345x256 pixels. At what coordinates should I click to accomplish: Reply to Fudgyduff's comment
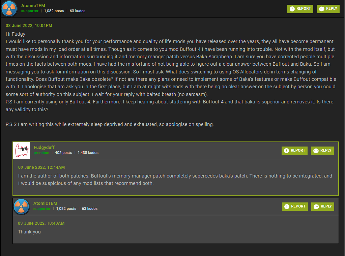click(322, 151)
